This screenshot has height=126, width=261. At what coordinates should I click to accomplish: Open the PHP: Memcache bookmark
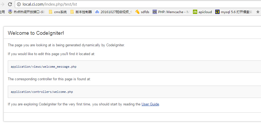click(x=171, y=12)
